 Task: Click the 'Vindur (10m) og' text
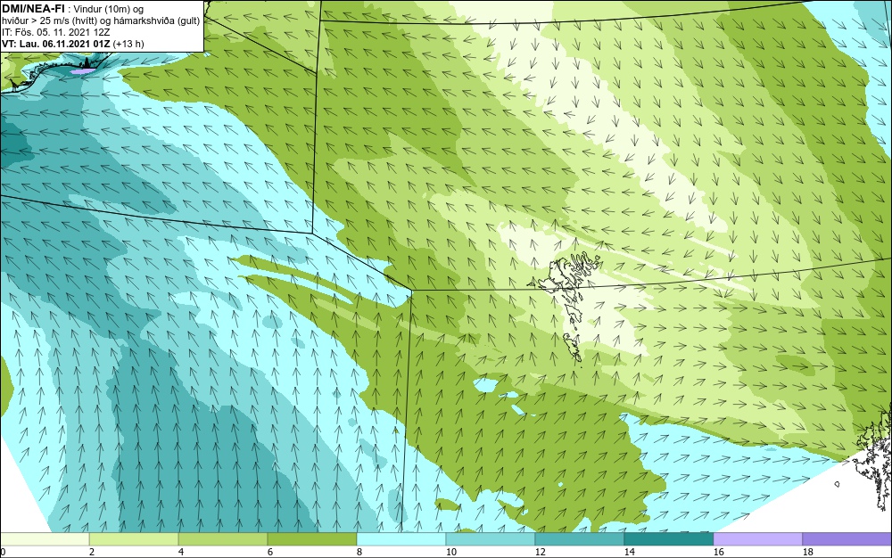[x=109, y=9]
